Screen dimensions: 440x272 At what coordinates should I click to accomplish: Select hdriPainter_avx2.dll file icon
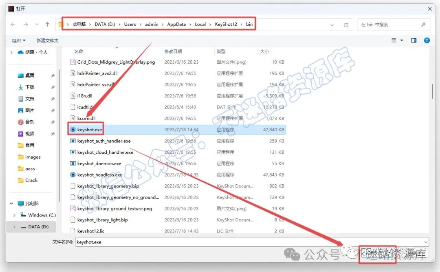(x=73, y=73)
